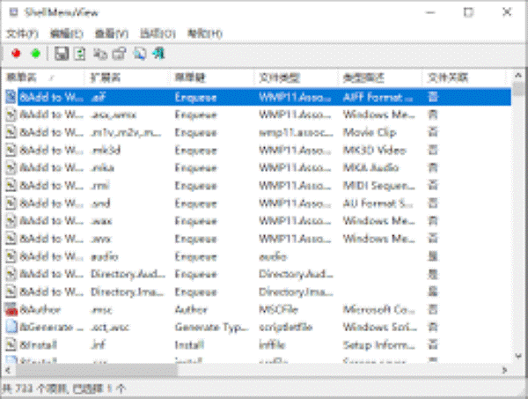Click the 'Windows Scri...' description cell
The height and width of the screenshot is (399, 528).
click(380, 327)
